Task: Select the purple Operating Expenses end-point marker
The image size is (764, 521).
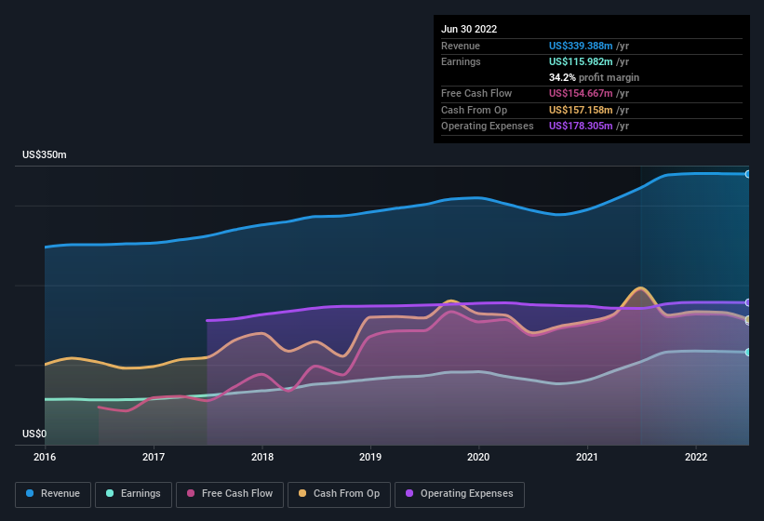Action: point(748,302)
